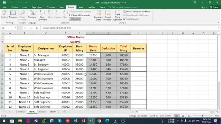Click Protect Workbook
Screen dimensions: 221x124
(x=108, y=15)
